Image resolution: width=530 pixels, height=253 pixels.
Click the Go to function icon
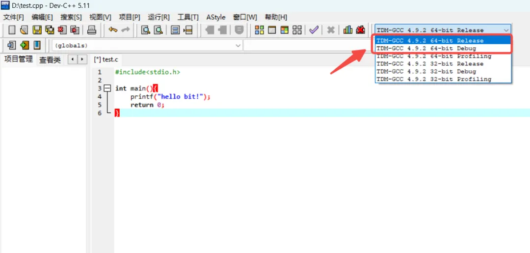175,30
